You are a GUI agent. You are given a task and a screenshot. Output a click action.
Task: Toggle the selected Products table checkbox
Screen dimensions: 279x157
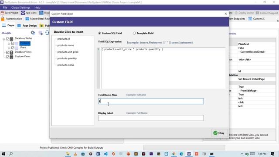coord(13,43)
